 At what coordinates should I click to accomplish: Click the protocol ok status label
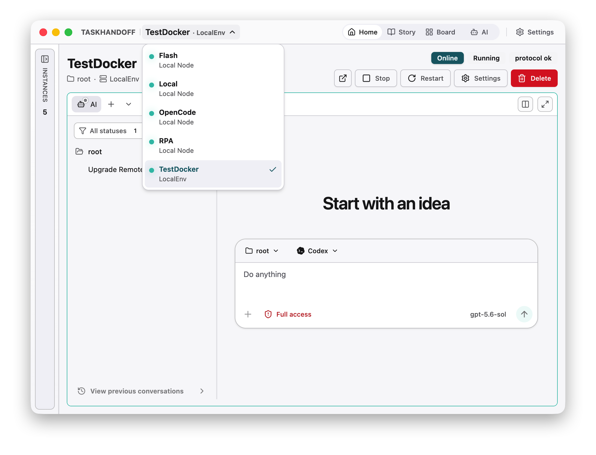point(533,58)
